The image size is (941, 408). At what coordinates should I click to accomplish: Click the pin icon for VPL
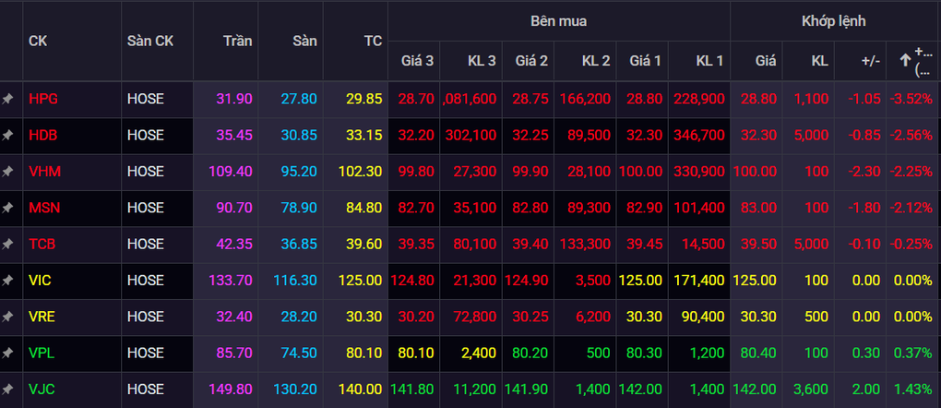pyautogui.click(x=7, y=353)
